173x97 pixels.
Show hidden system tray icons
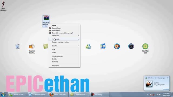point(148,95)
